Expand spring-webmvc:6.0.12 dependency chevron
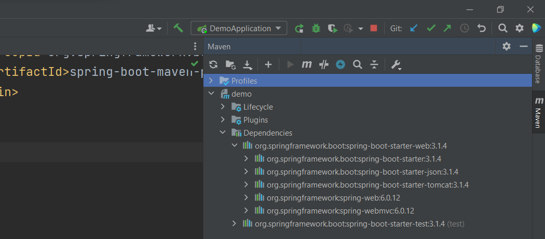This screenshot has width=545, height=239. (x=246, y=210)
